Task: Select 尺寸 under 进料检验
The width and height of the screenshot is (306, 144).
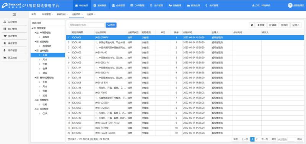Action: [x=45, y=60]
